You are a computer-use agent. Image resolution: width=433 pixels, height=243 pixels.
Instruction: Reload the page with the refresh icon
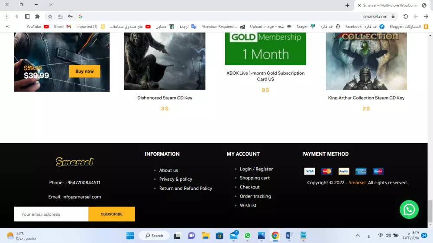click(406, 16)
